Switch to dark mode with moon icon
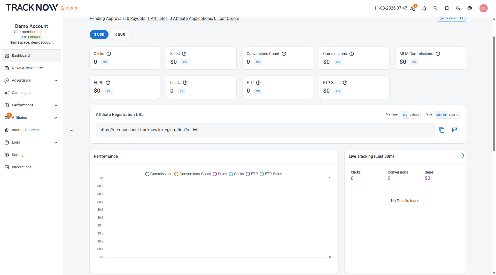 [x=458, y=8]
